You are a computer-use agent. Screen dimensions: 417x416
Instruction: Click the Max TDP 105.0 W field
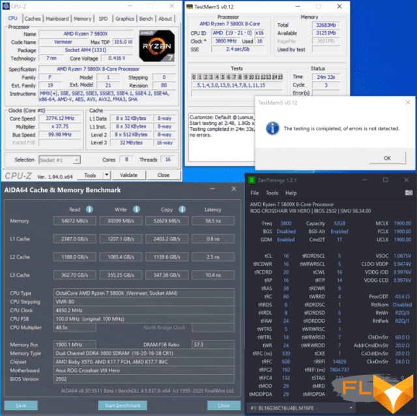click(123, 42)
